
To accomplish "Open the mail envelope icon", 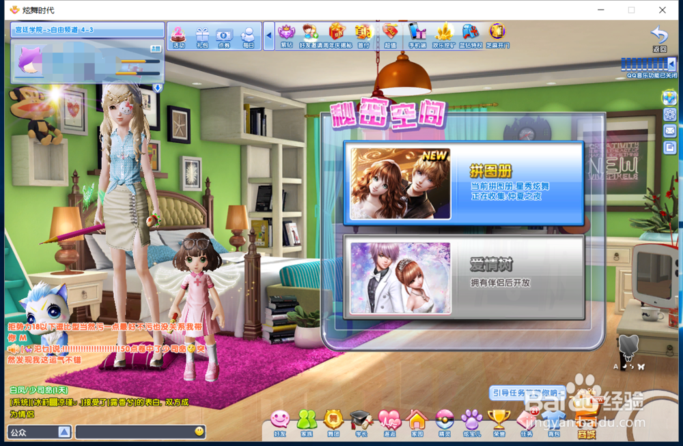I will tap(669, 130).
